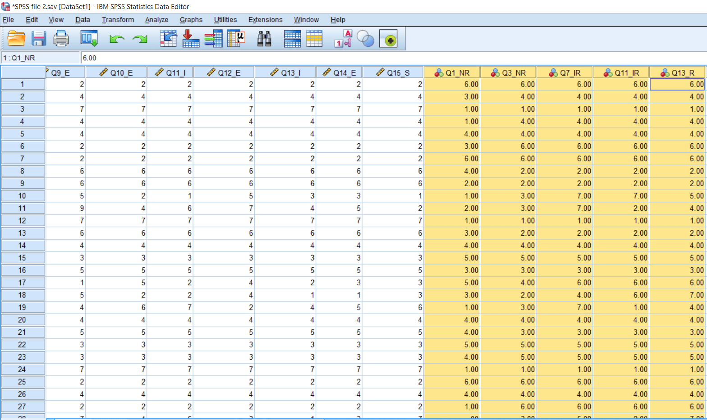Click the Print icon in toolbar

click(61, 39)
